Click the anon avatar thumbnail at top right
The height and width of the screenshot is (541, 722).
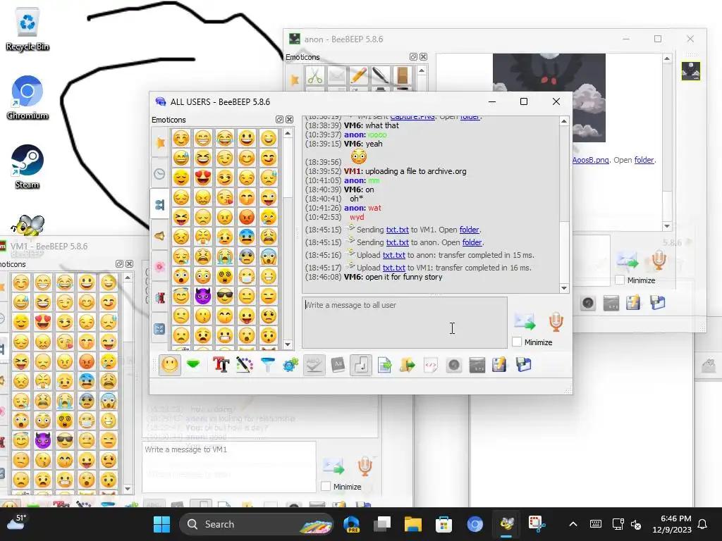pos(691,71)
